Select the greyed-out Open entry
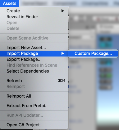This screenshot has width=119, height=130. click(34, 23)
